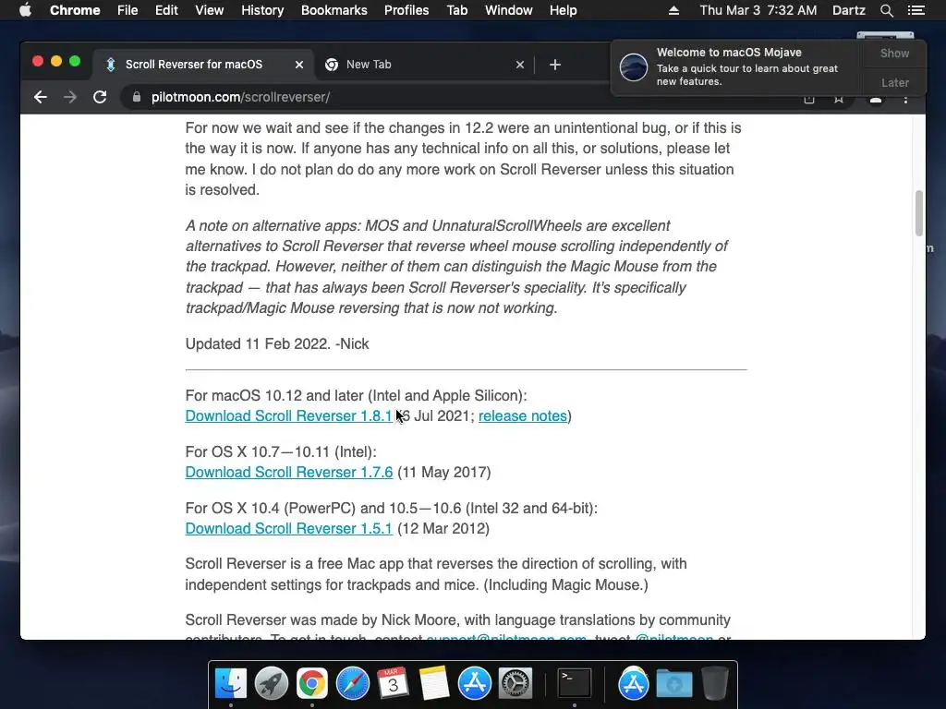Click Show on the Mojave notification
Screen dimensions: 946x709
tap(894, 53)
